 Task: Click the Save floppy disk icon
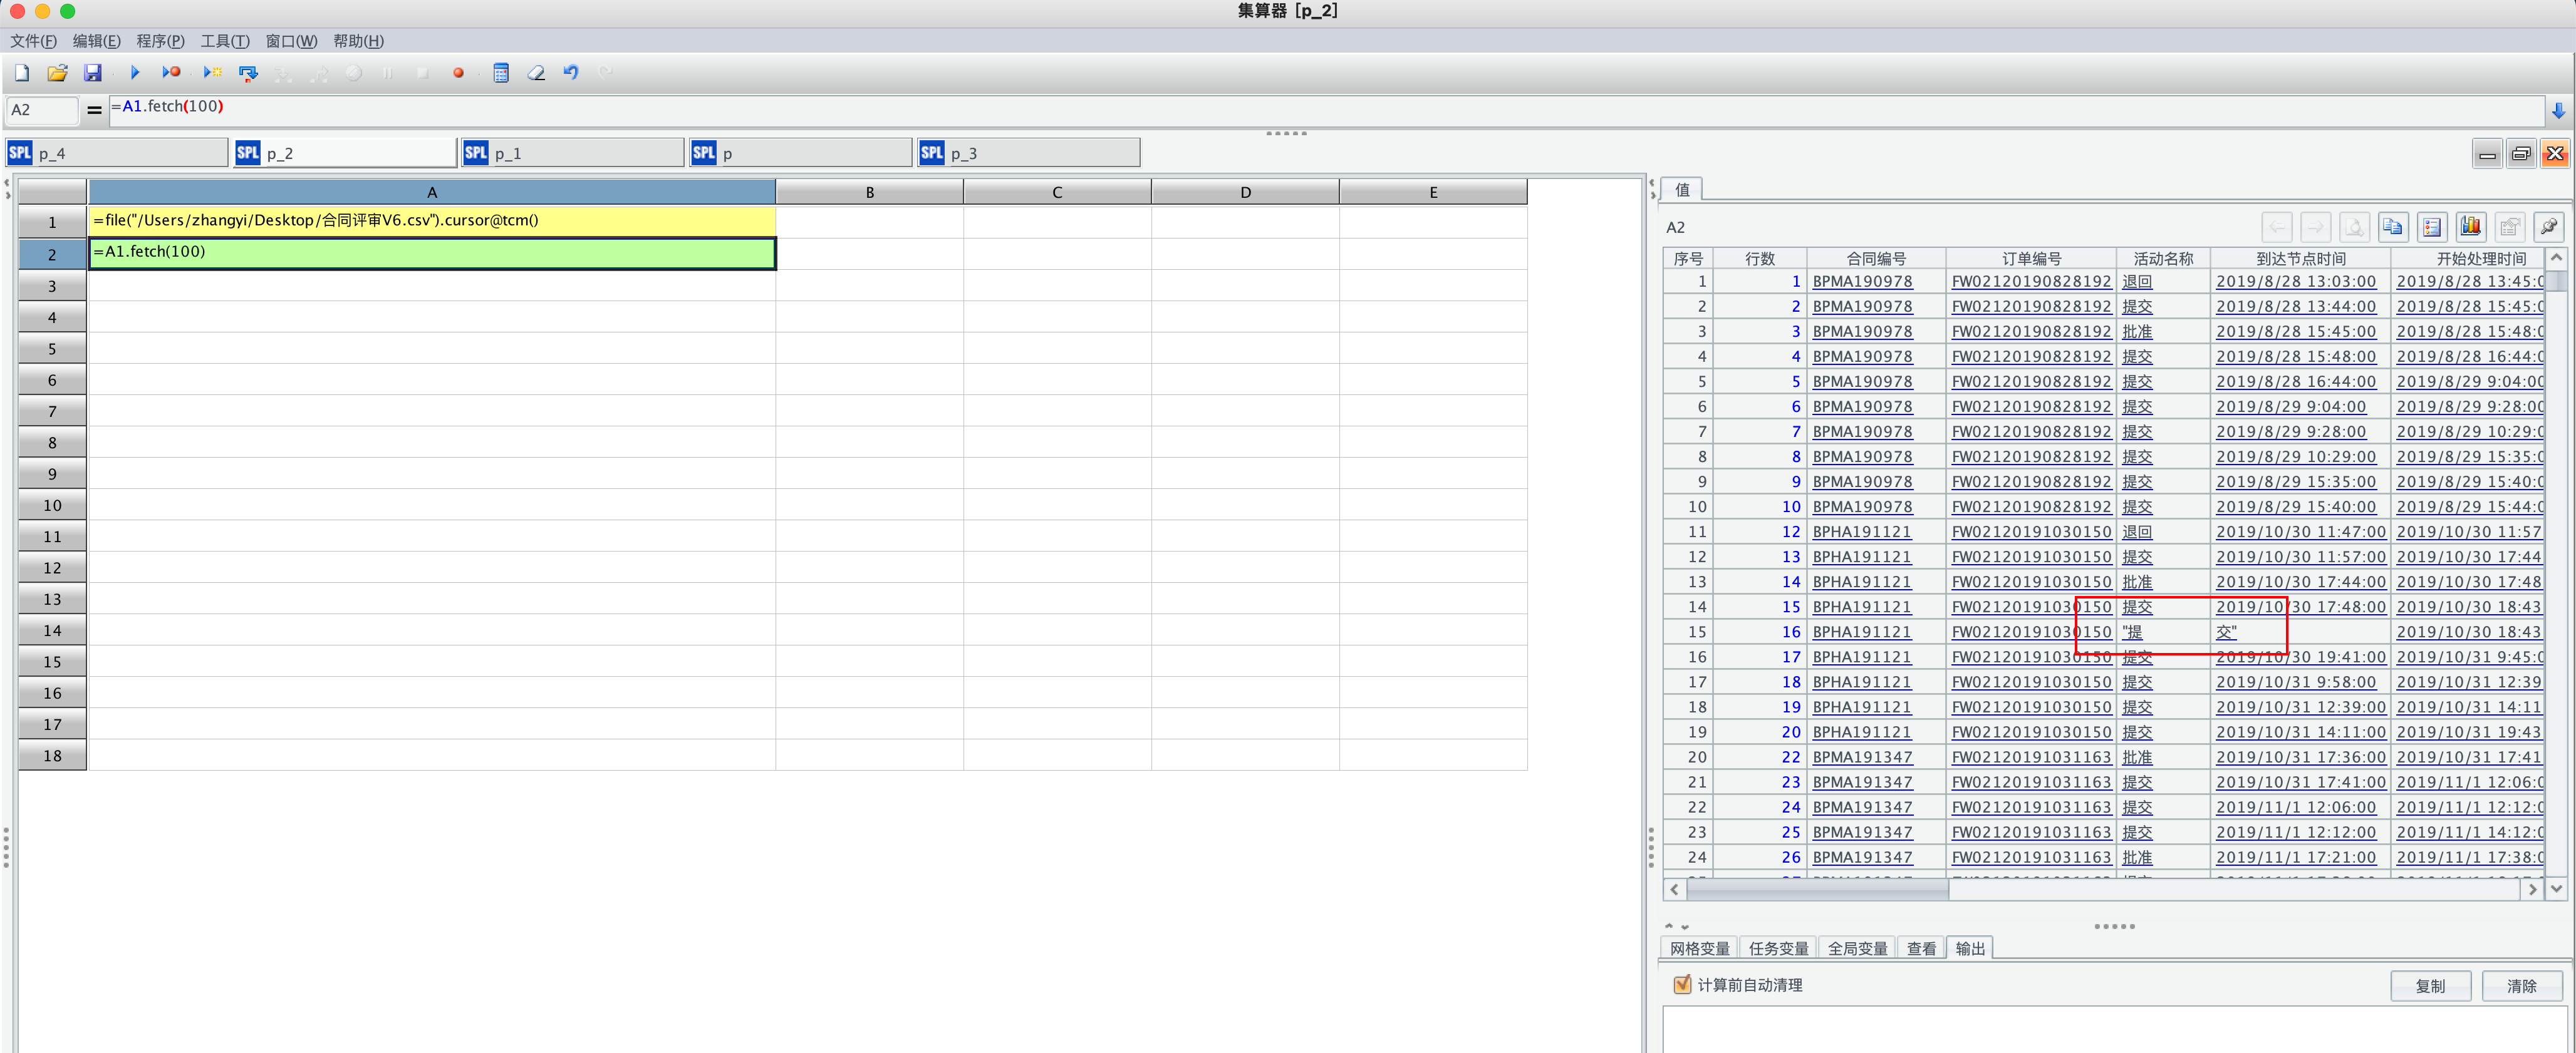[92, 73]
